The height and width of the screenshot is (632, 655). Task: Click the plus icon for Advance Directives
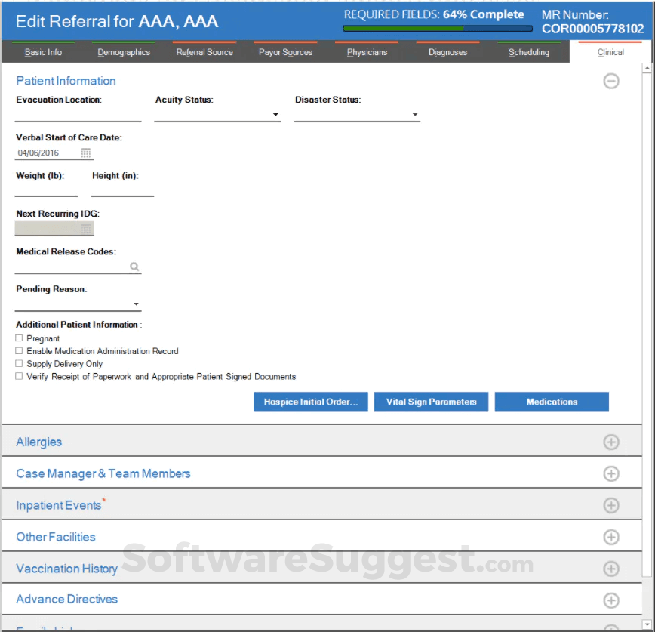(611, 600)
